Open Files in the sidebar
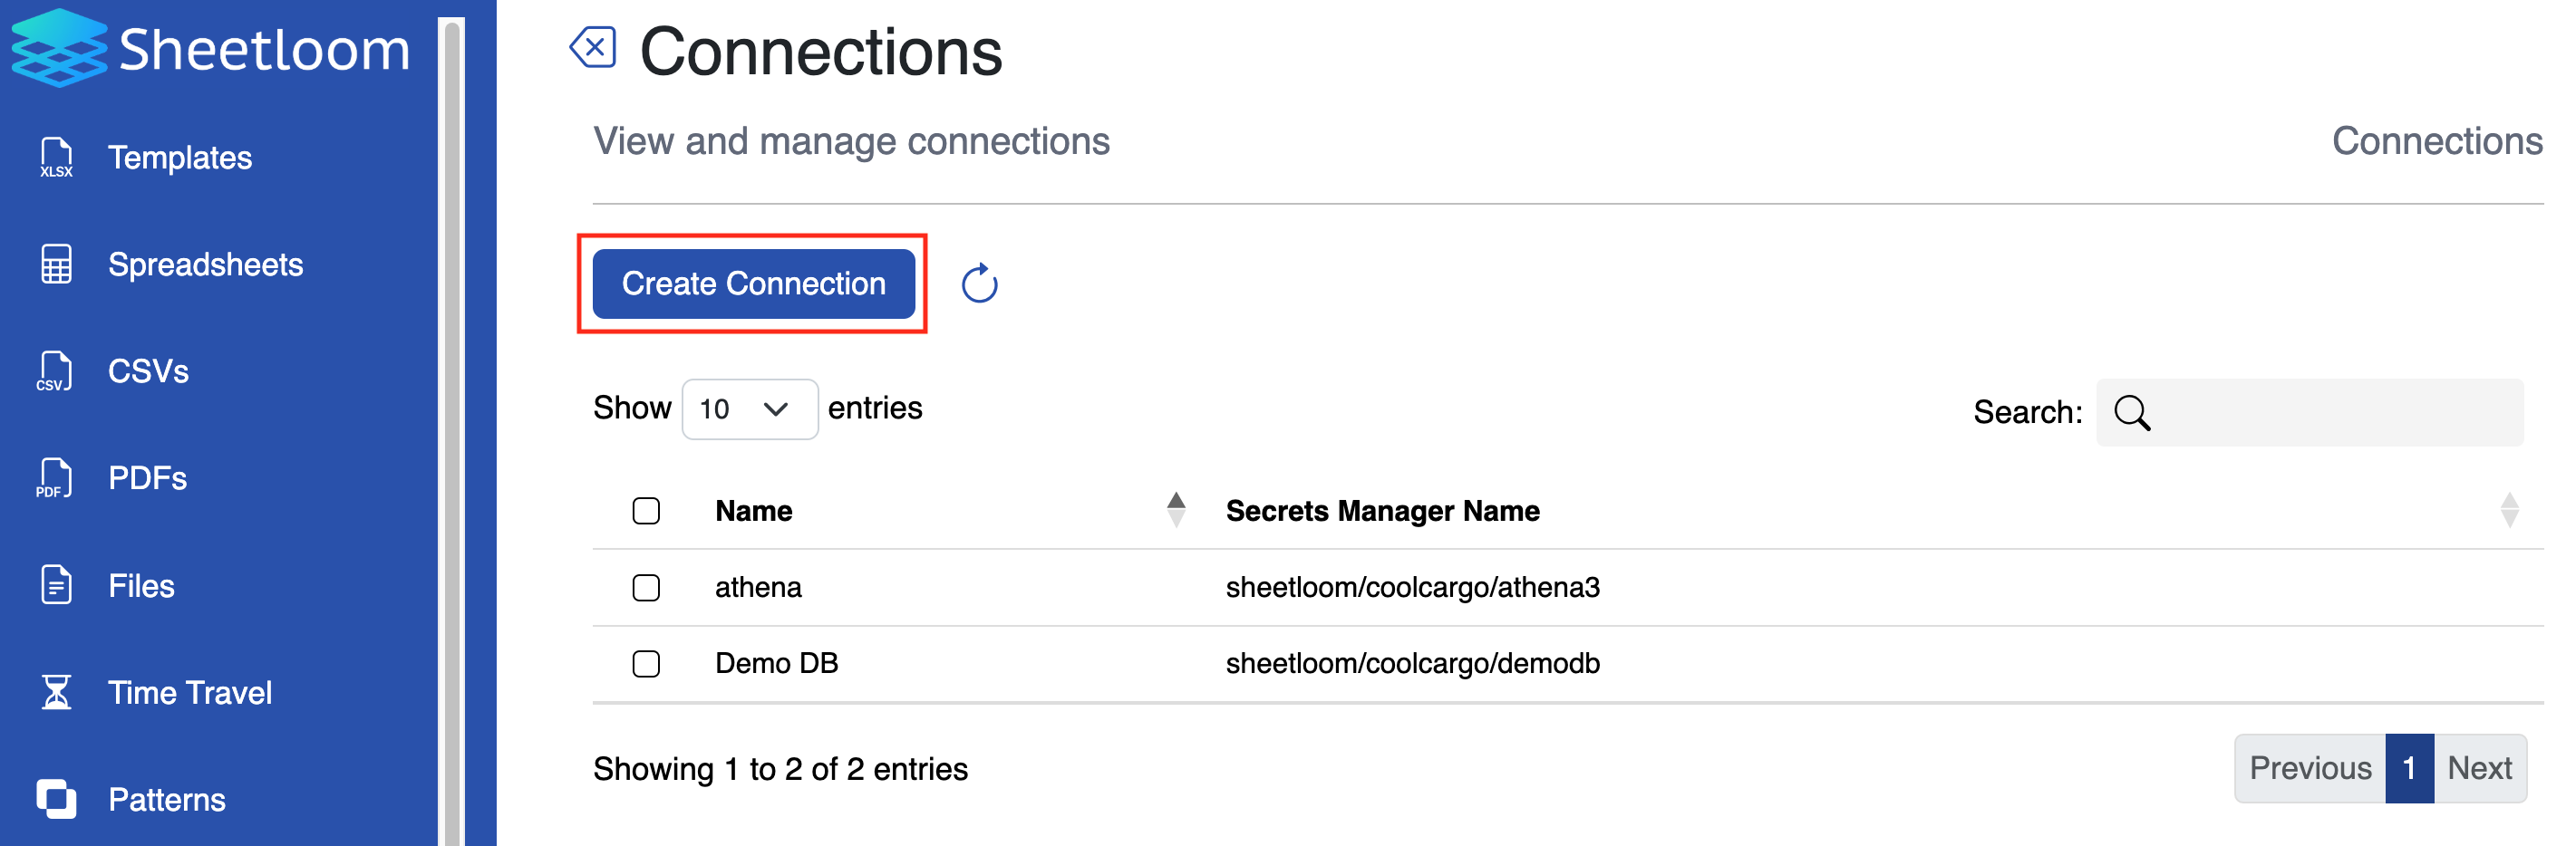Viewport: 2576px width, 846px height. click(141, 586)
